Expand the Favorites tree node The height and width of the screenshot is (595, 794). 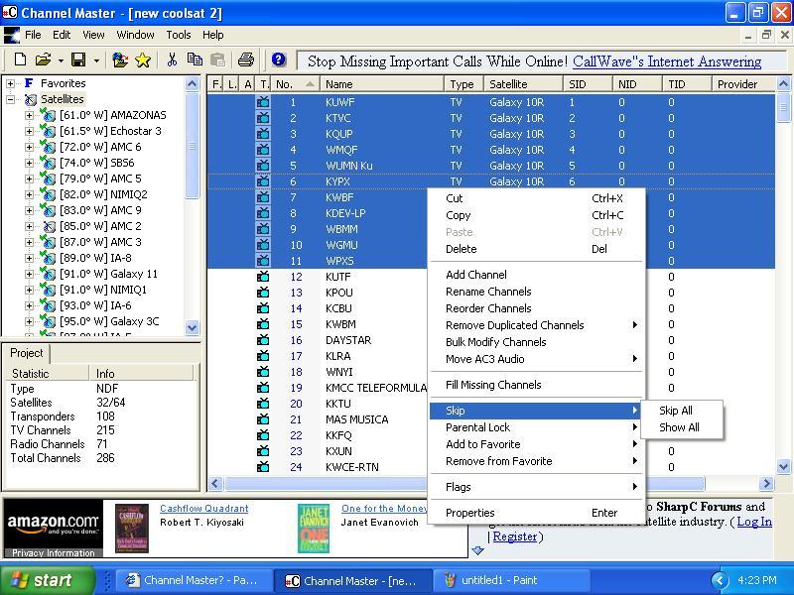tap(10, 83)
